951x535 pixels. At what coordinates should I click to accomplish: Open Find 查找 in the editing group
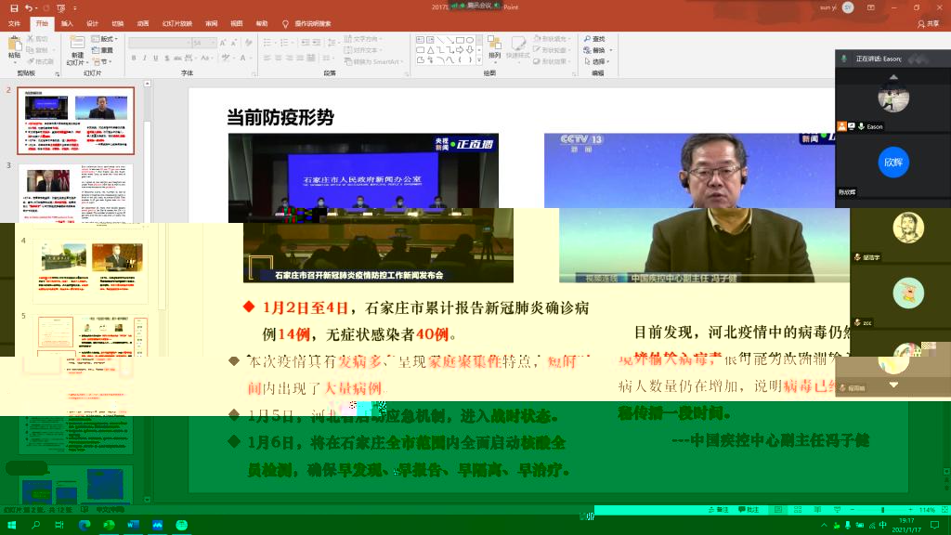point(594,39)
